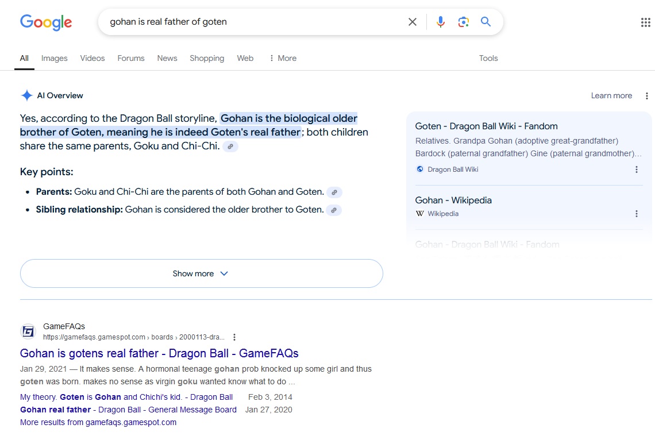
Task: Click the GameFAQs URL breadcrumb text
Action: coord(134,337)
